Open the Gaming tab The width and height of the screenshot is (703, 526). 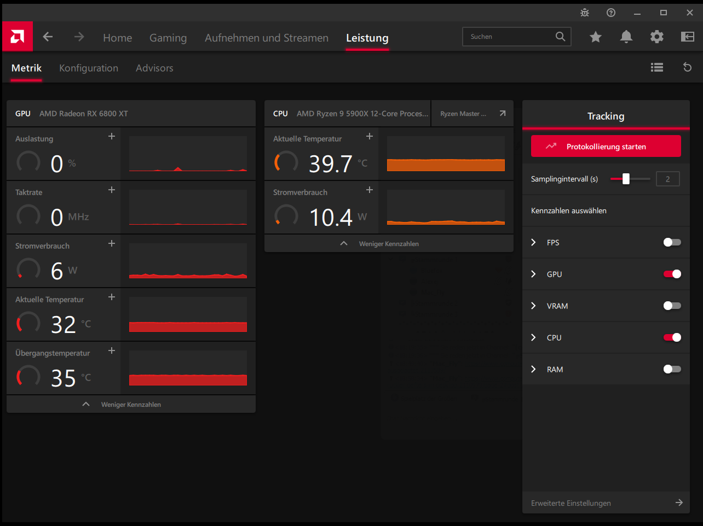pyautogui.click(x=168, y=38)
